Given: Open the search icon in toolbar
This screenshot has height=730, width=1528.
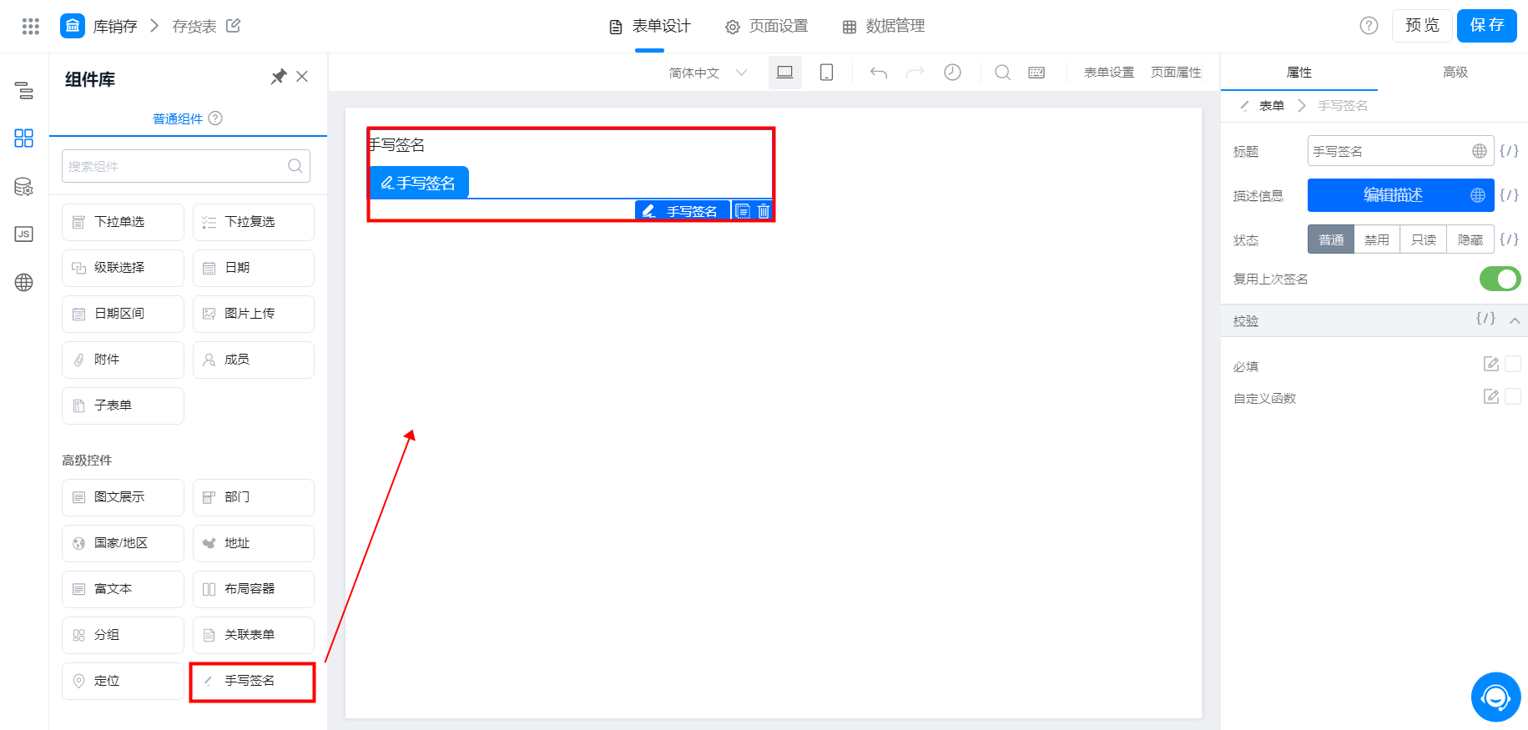Looking at the screenshot, I should click(1003, 73).
